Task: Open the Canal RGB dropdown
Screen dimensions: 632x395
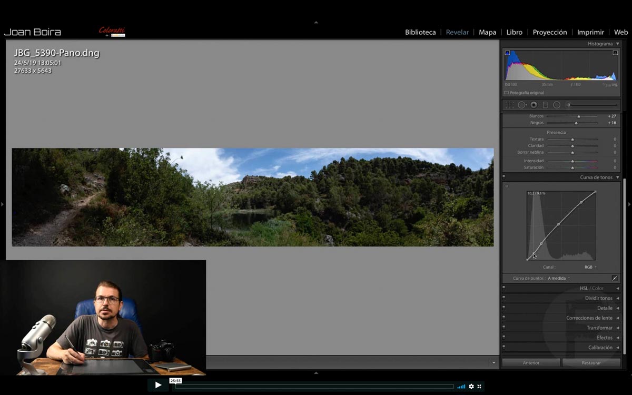Action: pos(590,267)
